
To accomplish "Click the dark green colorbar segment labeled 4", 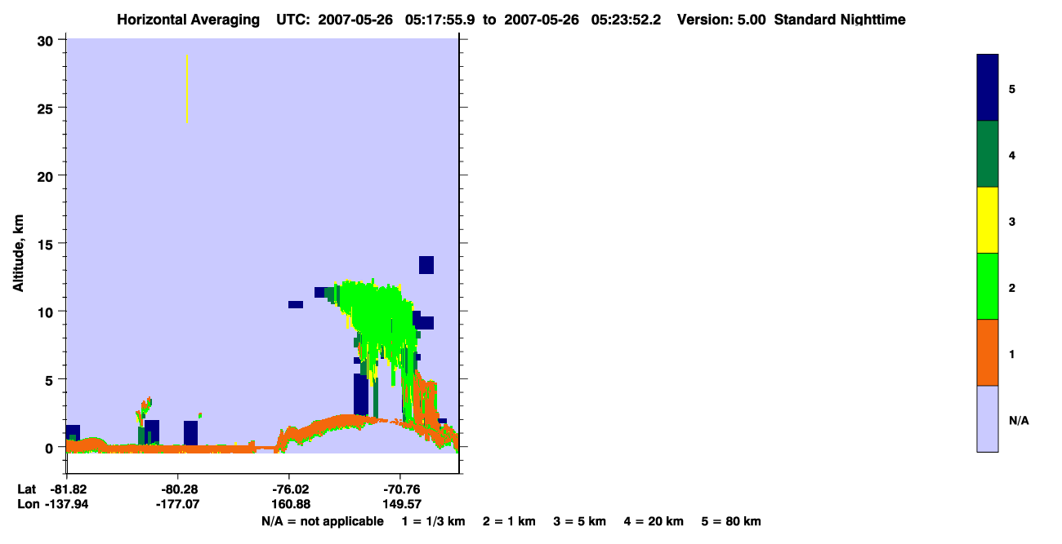I will (x=988, y=154).
